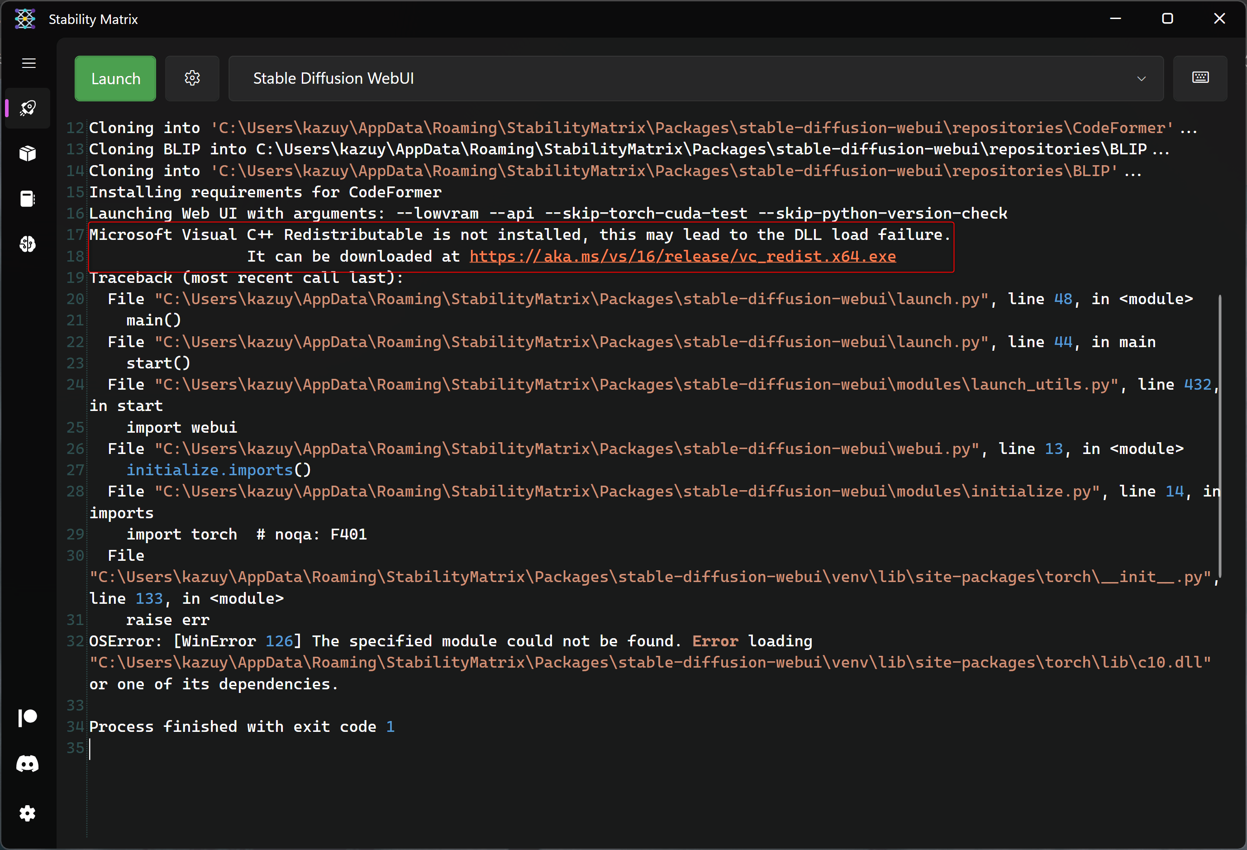Open the Discord link icon

28,764
